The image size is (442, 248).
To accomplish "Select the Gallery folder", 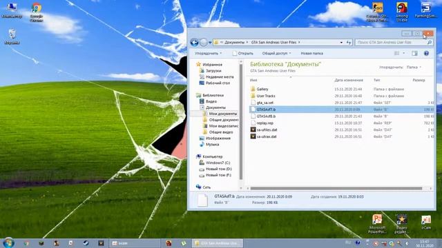I will click(262, 89).
